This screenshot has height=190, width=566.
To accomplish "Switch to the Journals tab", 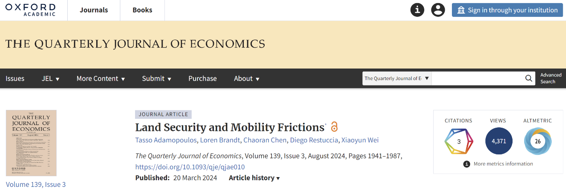I will [94, 10].
